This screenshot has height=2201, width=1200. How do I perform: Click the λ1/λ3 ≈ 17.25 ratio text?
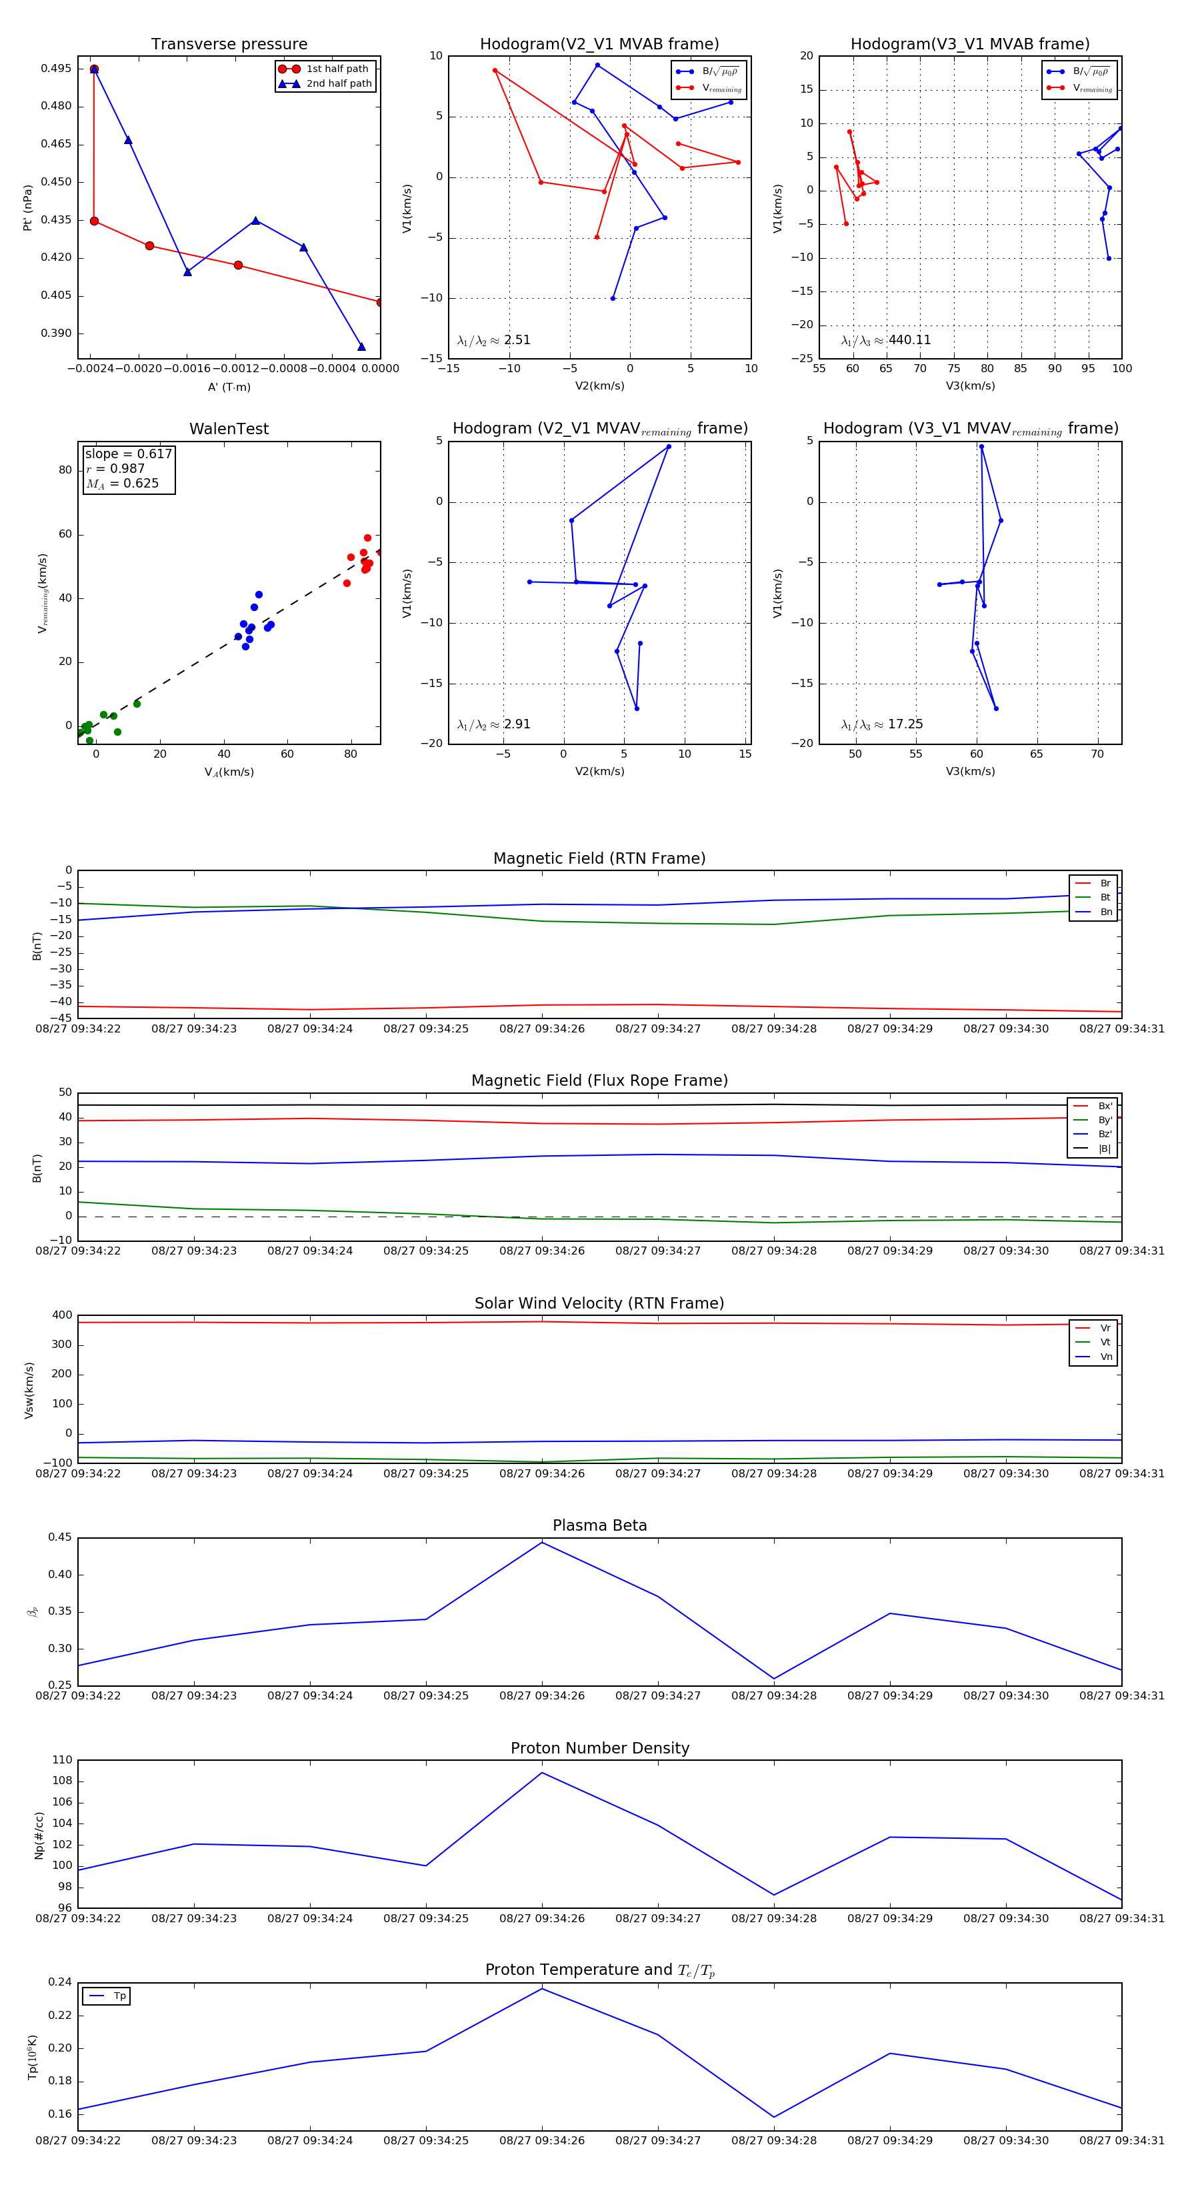click(881, 724)
